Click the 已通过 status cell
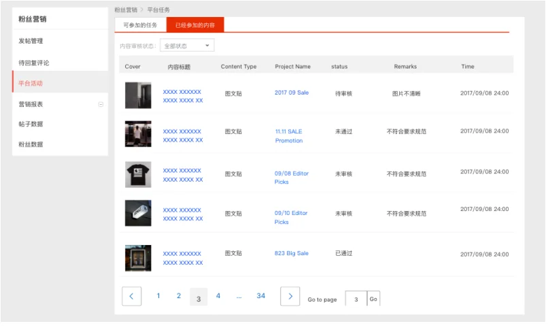The image size is (550, 326). (343, 253)
